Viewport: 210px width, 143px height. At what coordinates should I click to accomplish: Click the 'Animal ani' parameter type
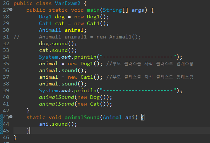click(112, 118)
